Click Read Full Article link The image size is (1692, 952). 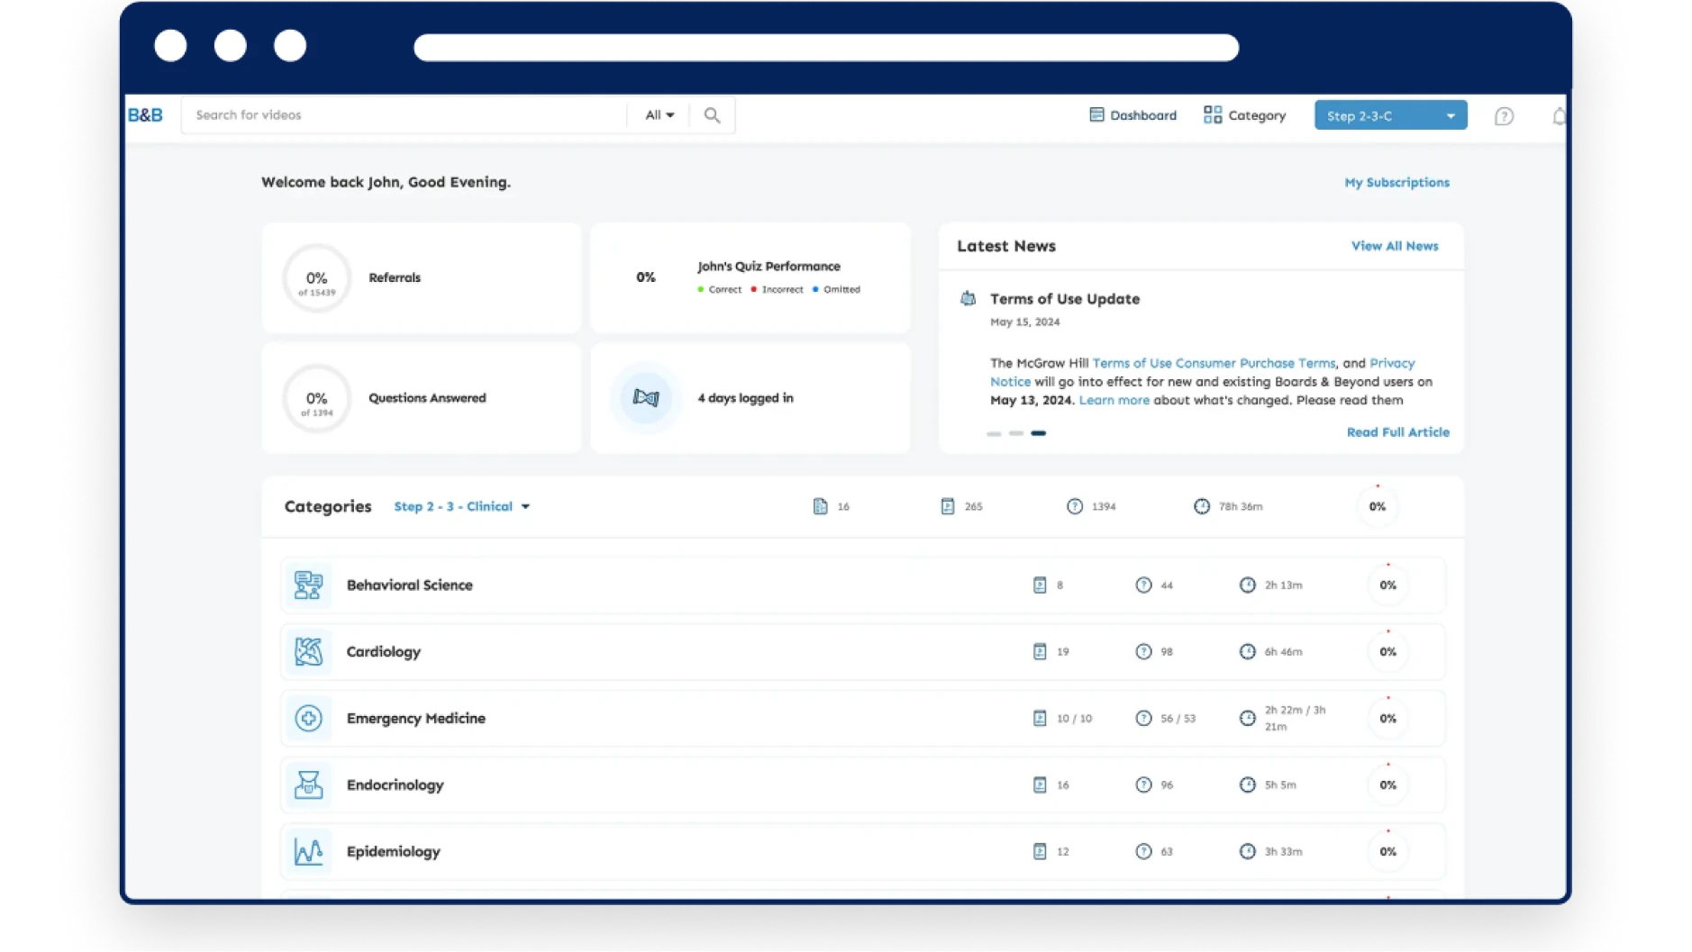[x=1397, y=432]
